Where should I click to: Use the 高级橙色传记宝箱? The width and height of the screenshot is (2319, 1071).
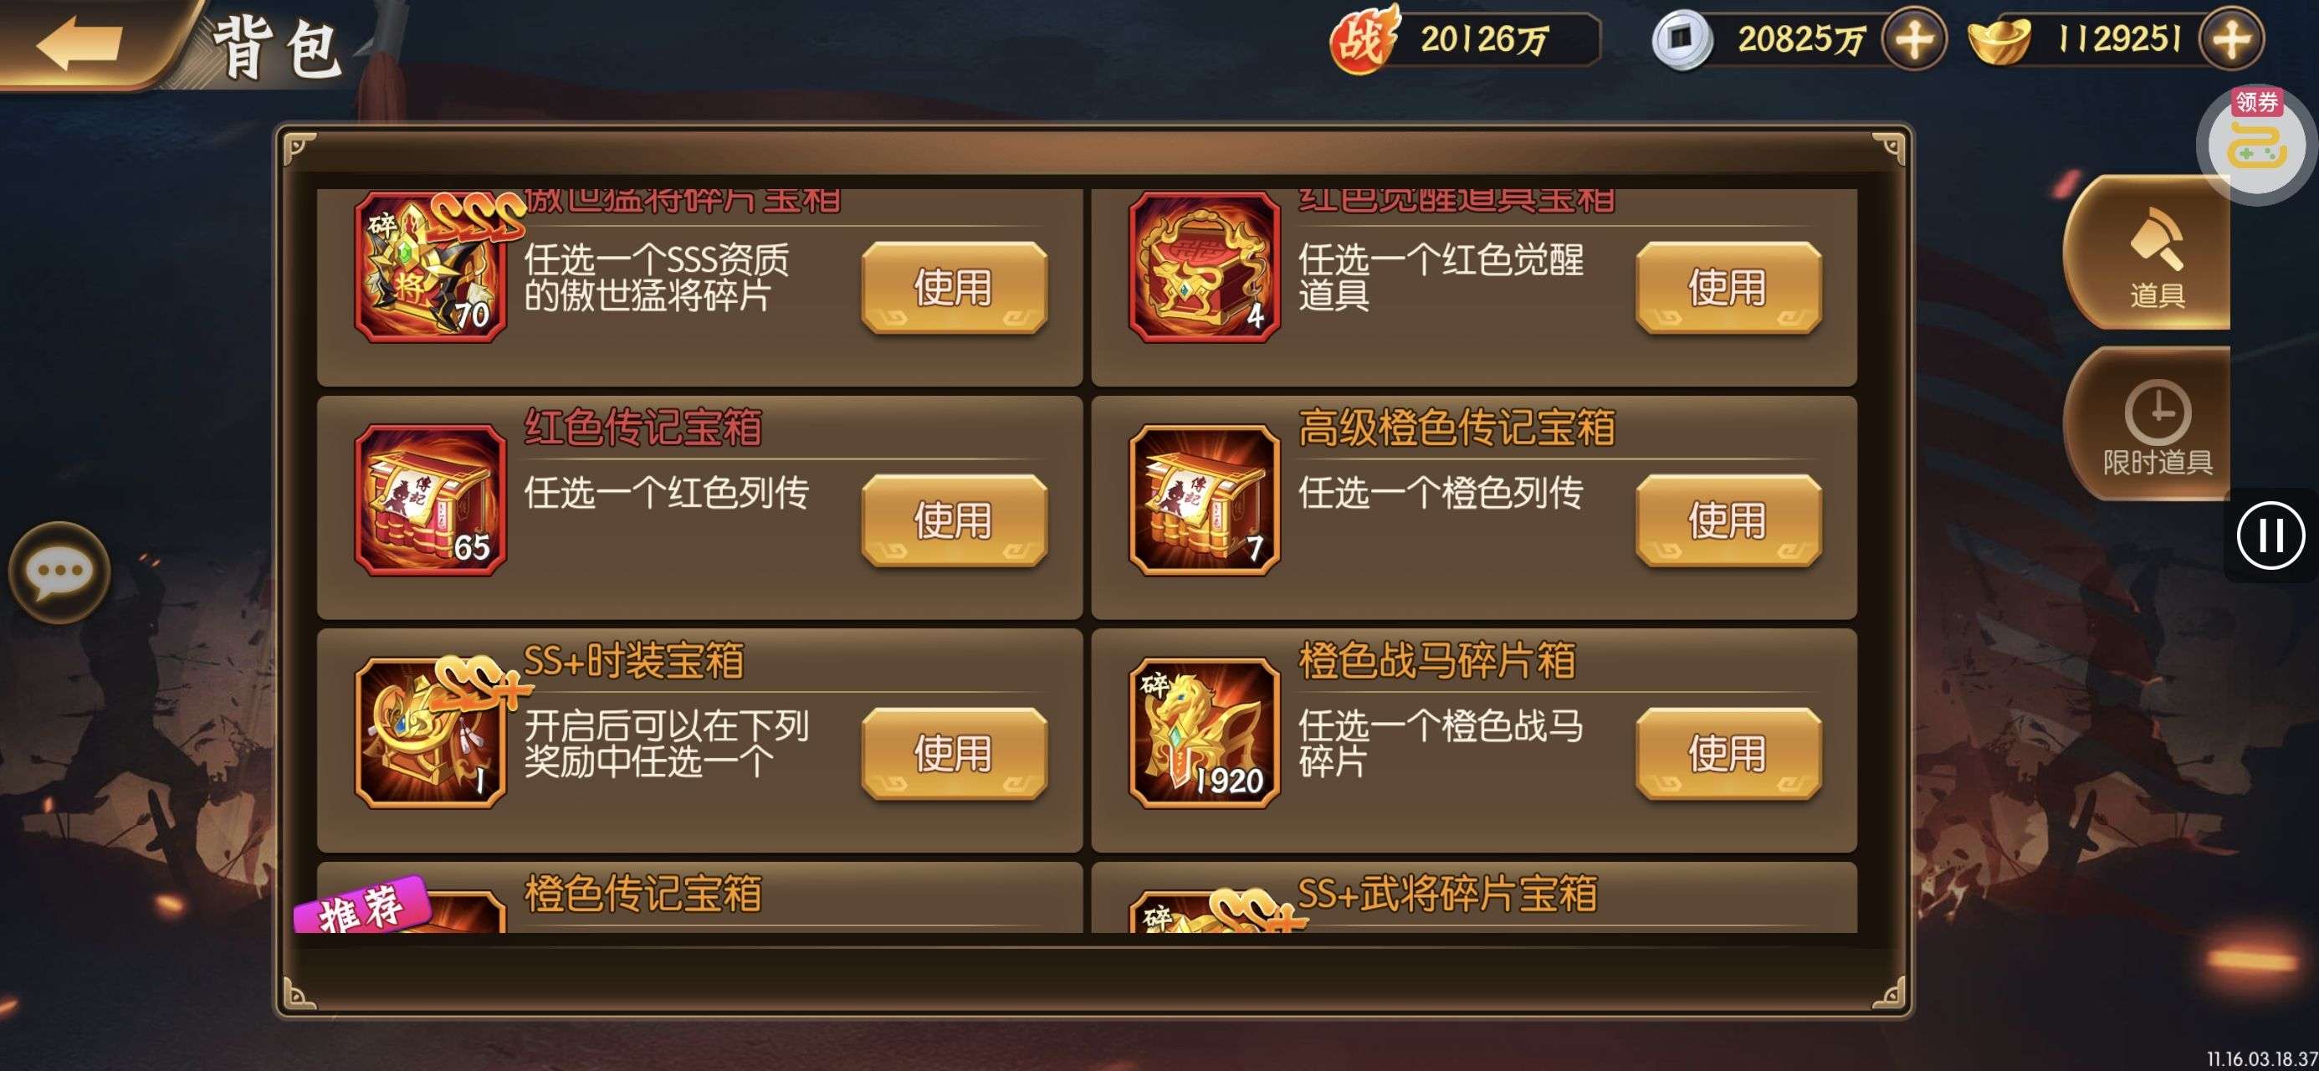(x=1728, y=520)
